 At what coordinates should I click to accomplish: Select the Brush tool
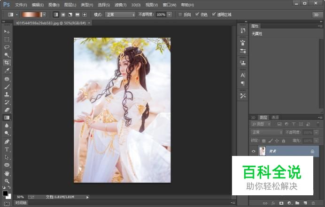[7, 87]
